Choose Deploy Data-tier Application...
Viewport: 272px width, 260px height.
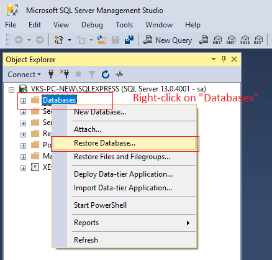124,174
